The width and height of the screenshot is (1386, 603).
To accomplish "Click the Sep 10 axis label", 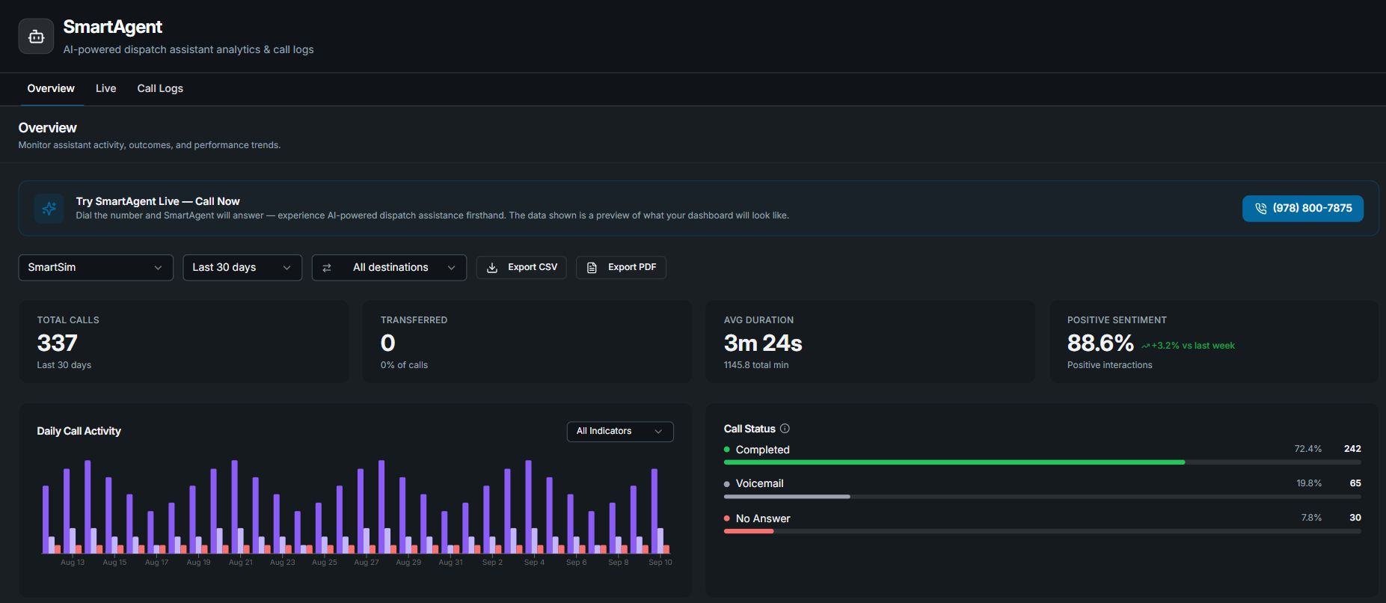I will pyautogui.click(x=660, y=563).
